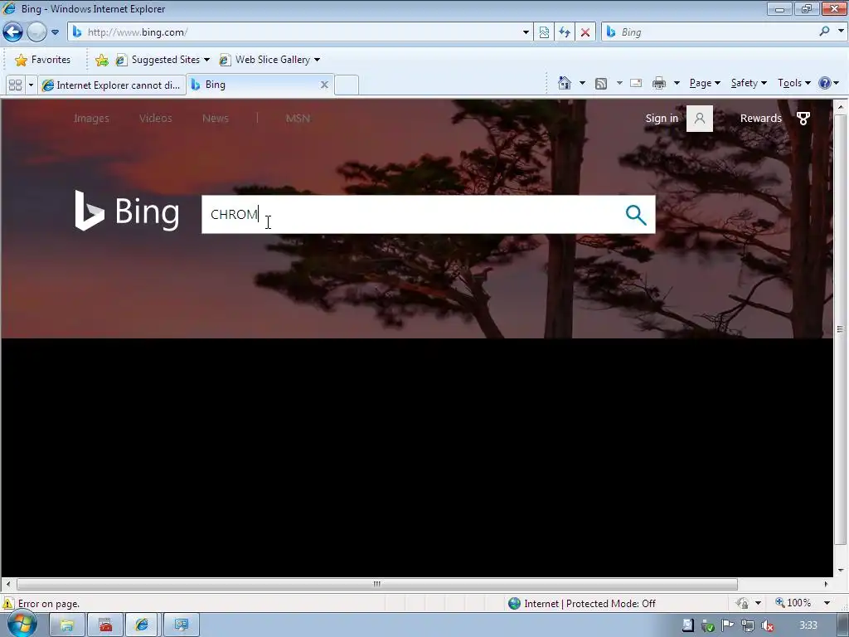
Task: Click the browser Back arrow button
Action: point(13,32)
